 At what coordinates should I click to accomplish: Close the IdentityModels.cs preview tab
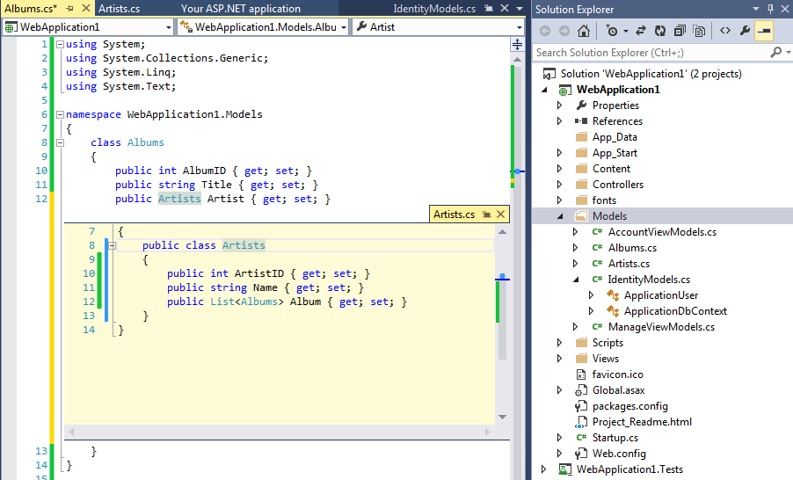(505, 8)
